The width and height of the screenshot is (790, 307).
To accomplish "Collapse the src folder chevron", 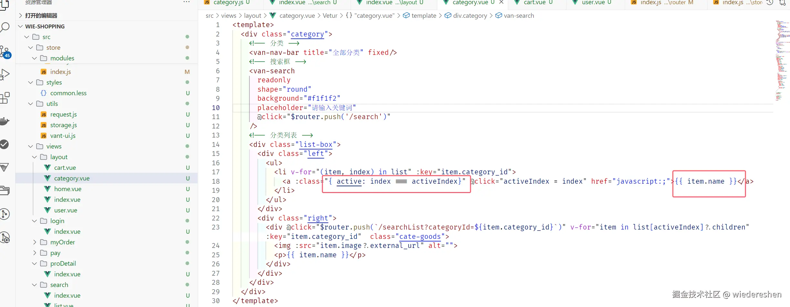I will [27, 37].
